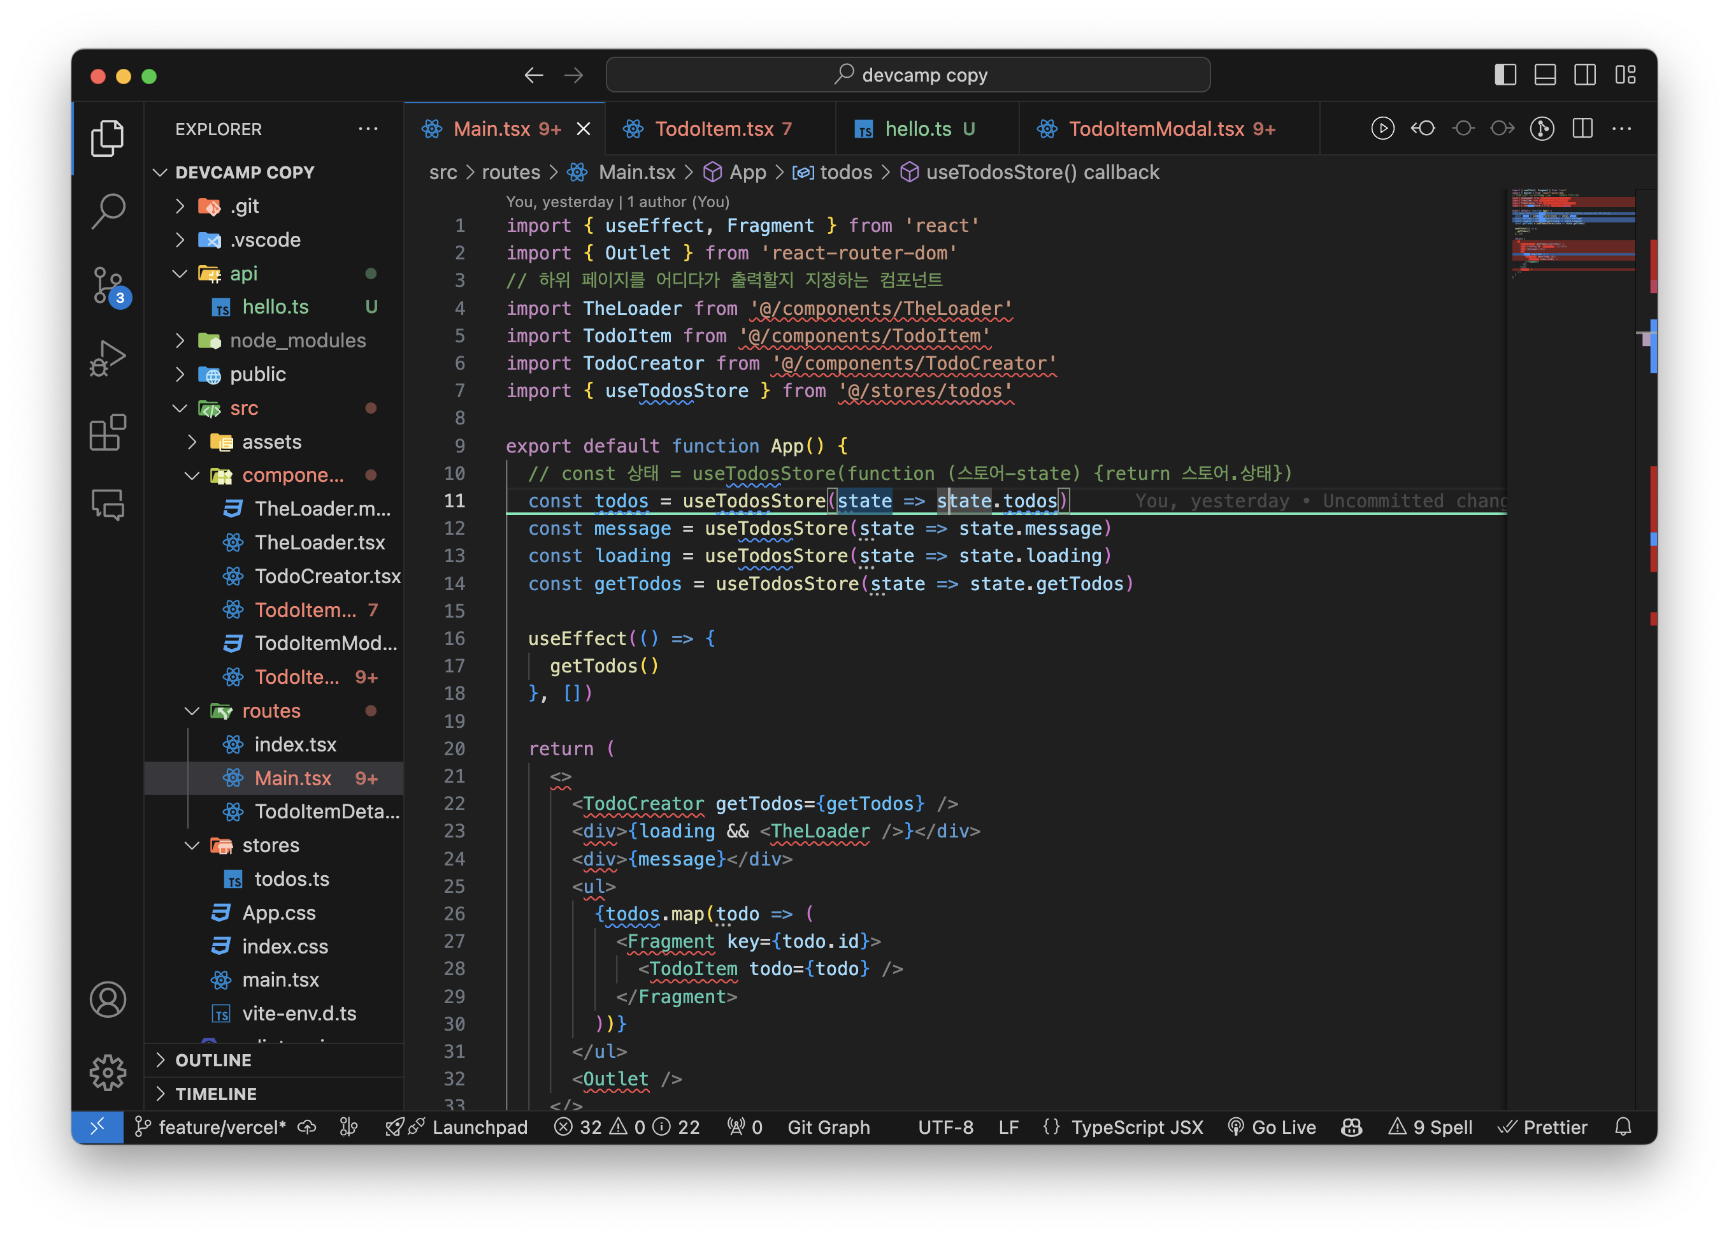
Task: Collapse the stores folder
Action: (270, 845)
